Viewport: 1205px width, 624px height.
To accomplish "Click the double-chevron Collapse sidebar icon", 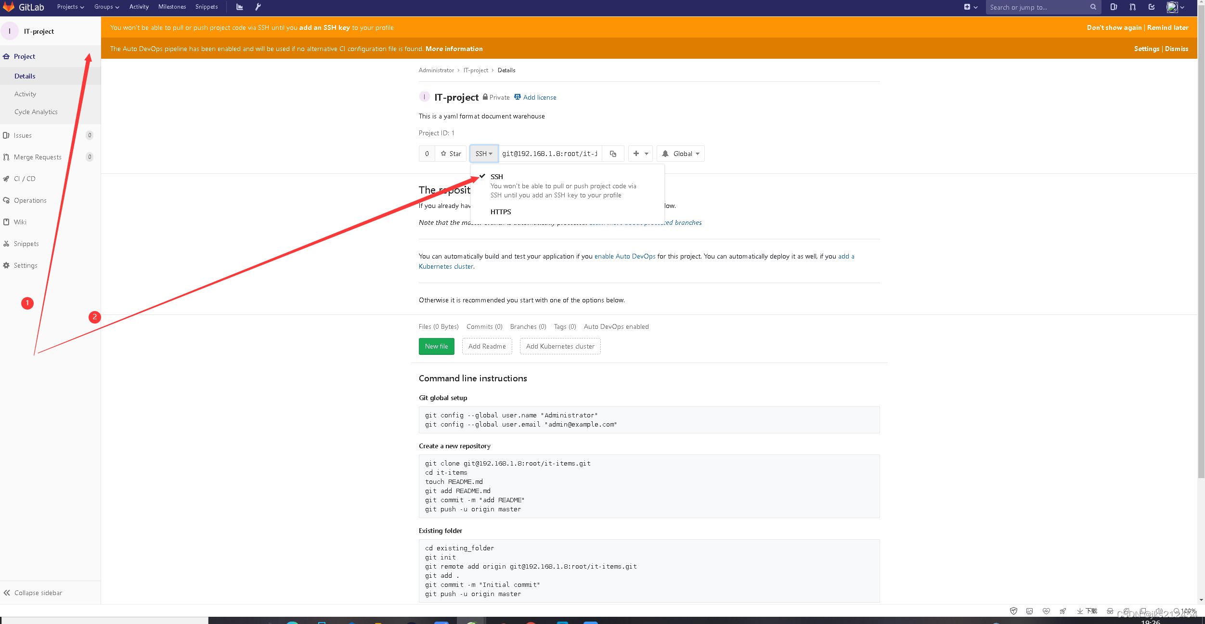I will coord(7,593).
